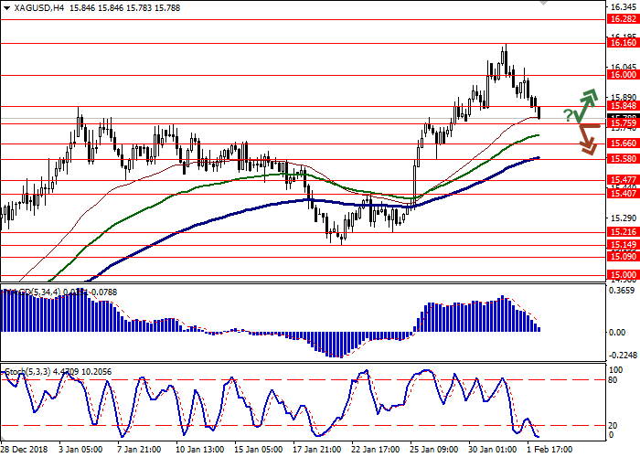
Task: Click the 15.759 support level label
Action: pyautogui.click(x=622, y=123)
